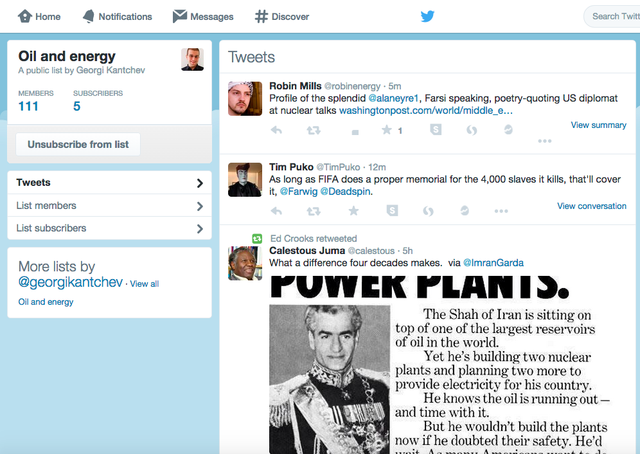This screenshot has width=640, height=454.
Task: Open Robin Mills' profile name
Action: coord(295,86)
